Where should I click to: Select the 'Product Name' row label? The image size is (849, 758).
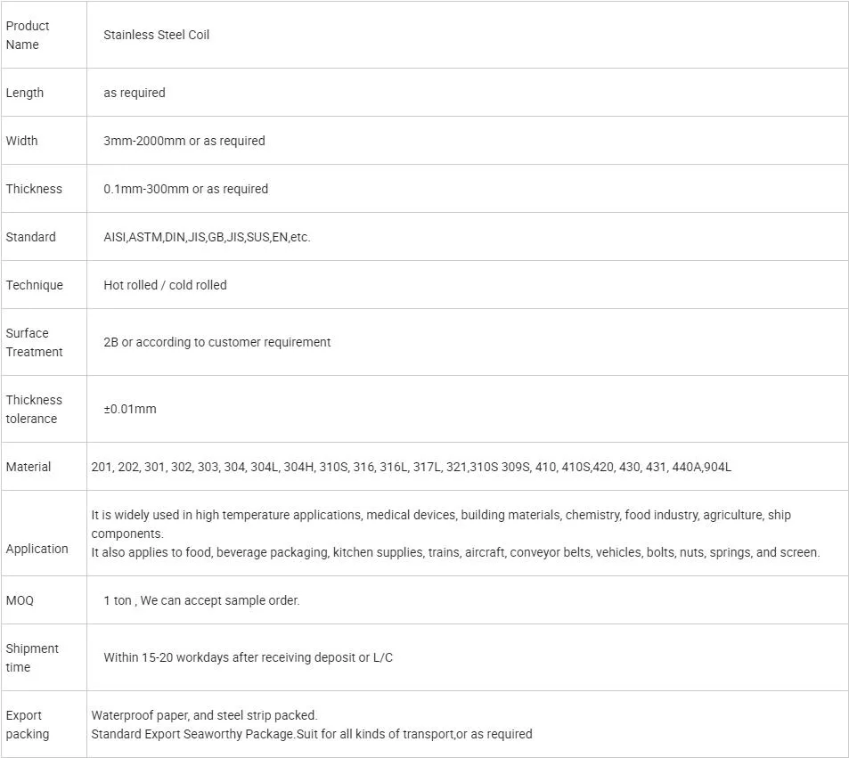28,36
